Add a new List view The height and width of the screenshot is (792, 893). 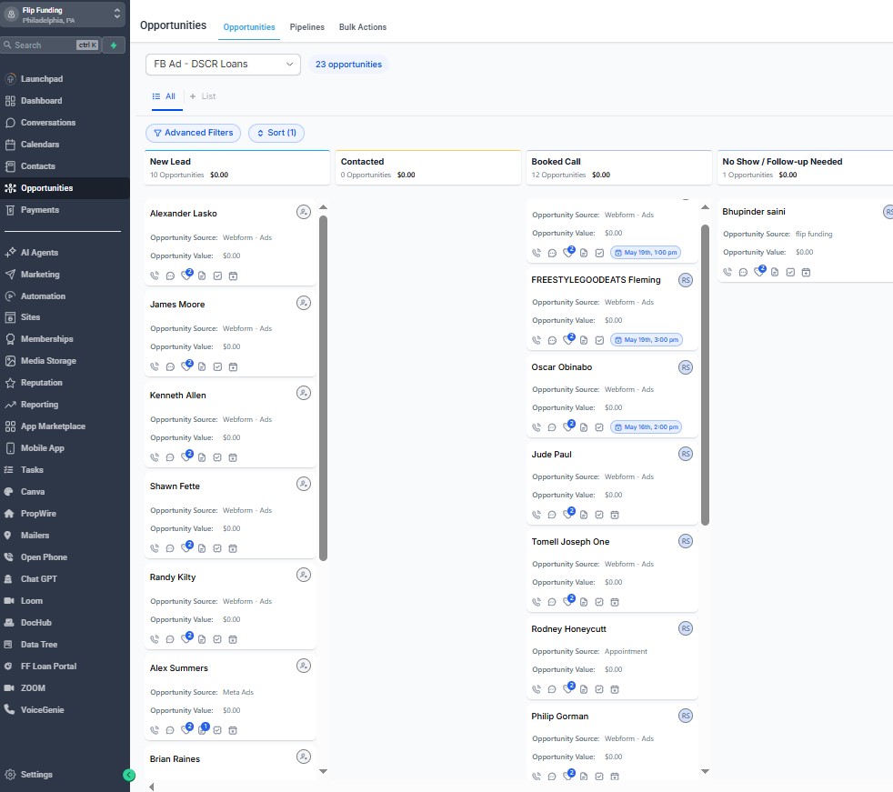(x=203, y=96)
